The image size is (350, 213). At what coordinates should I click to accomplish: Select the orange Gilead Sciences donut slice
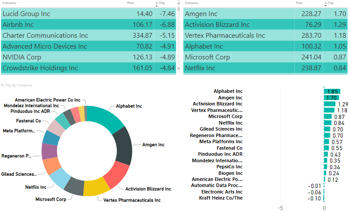(x=52, y=165)
